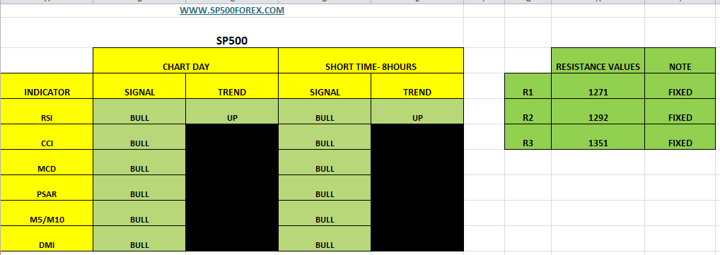Select the R1 resistance value 1271
The height and width of the screenshot is (255, 720).
pos(598,86)
